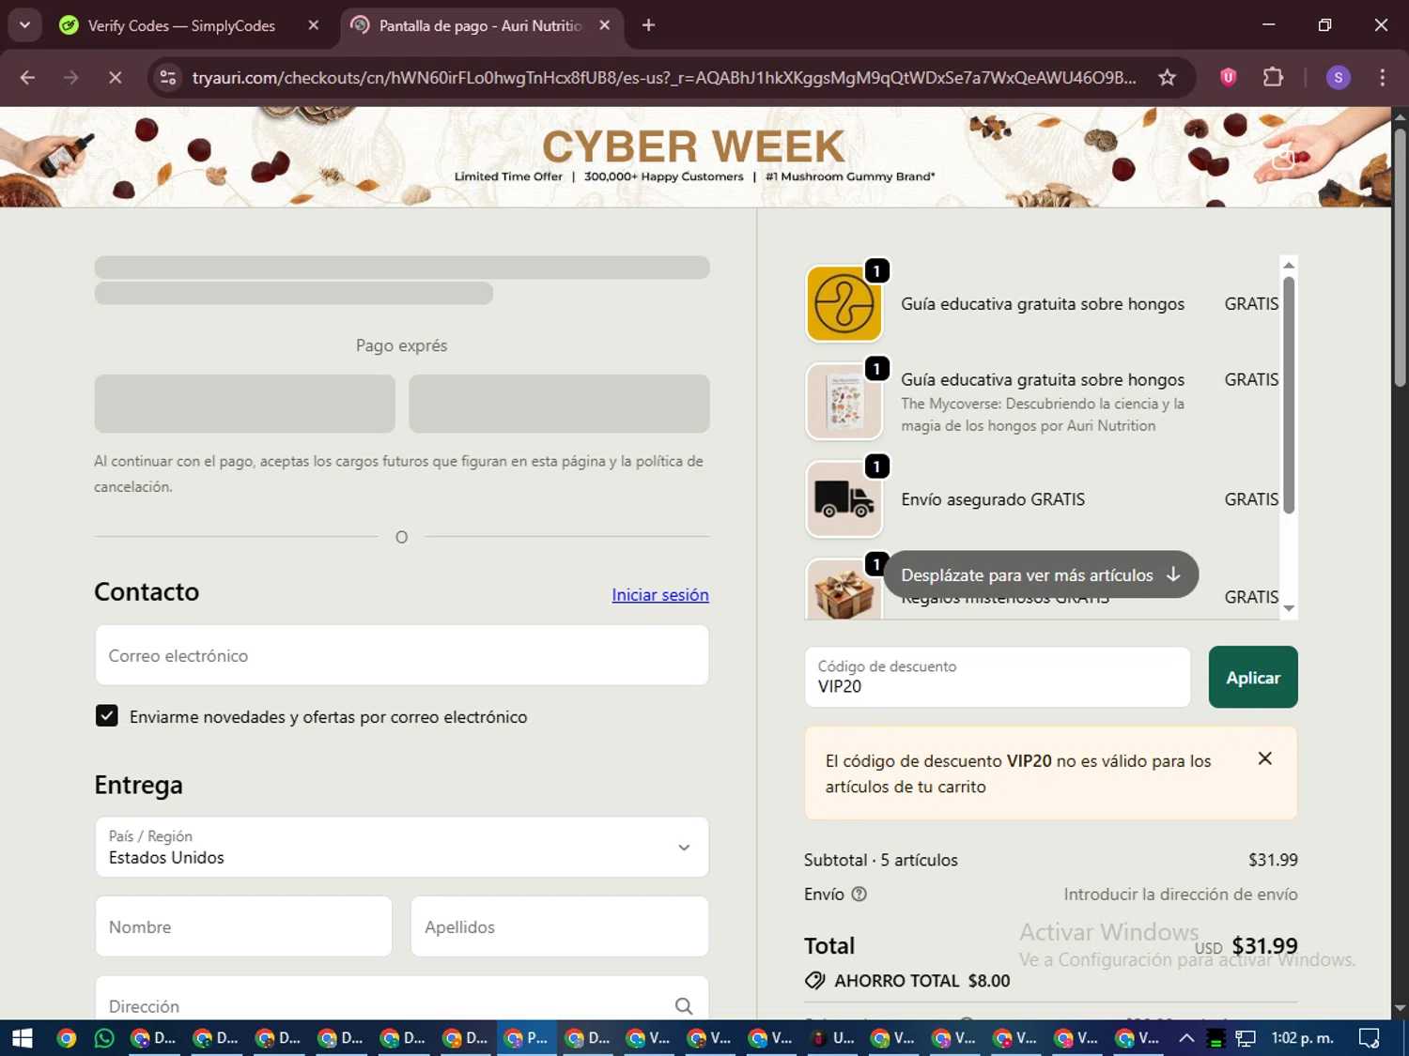
Task: Open the purple S profile avatar
Action: 1338,78
